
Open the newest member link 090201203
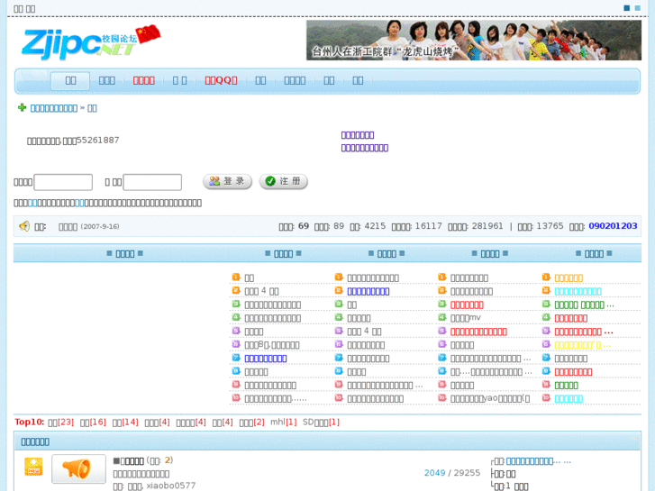click(613, 226)
